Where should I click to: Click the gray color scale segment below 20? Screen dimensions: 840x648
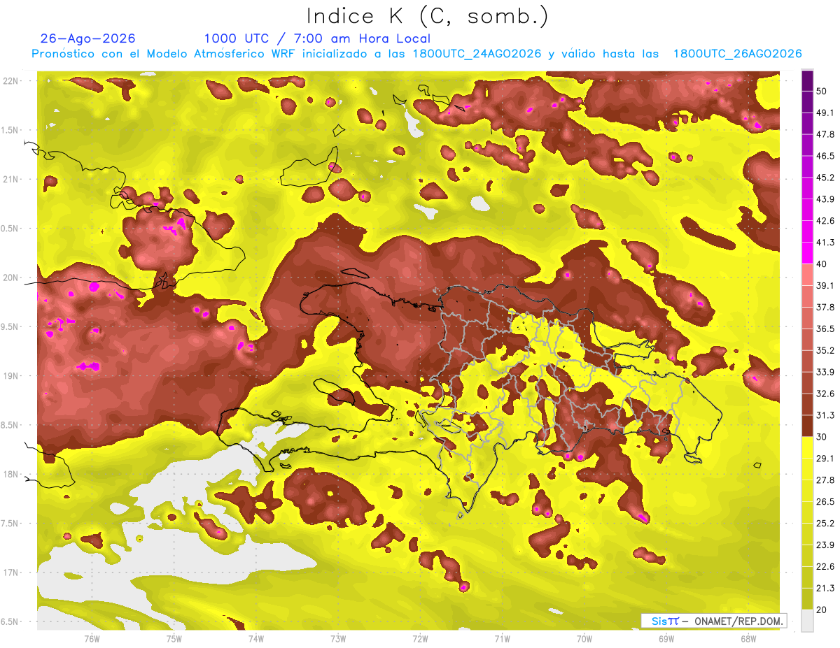pyautogui.click(x=807, y=621)
